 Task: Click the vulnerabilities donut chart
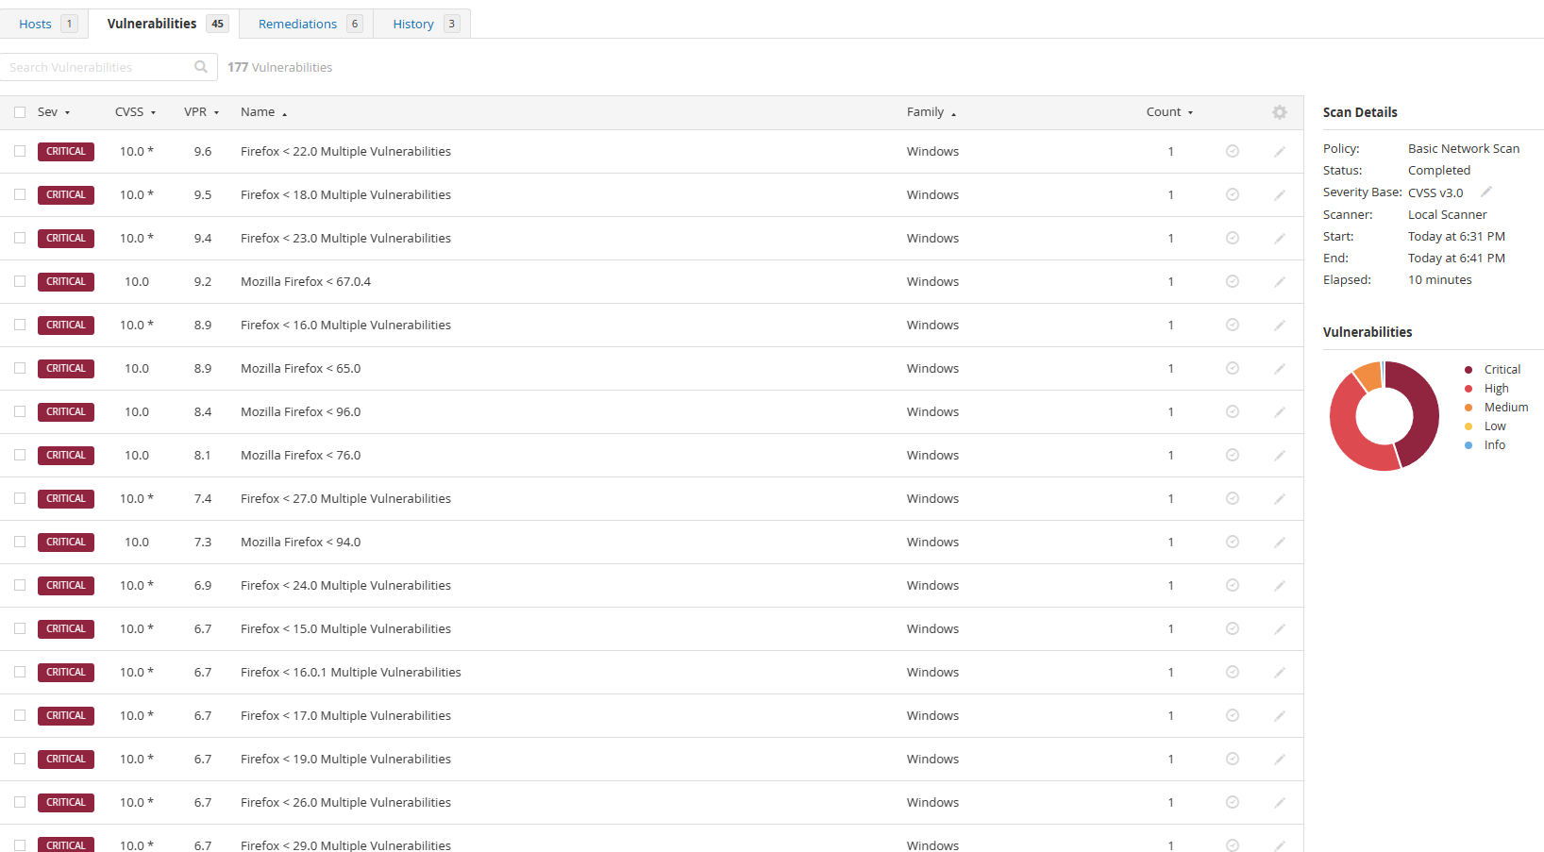[x=1385, y=416]
